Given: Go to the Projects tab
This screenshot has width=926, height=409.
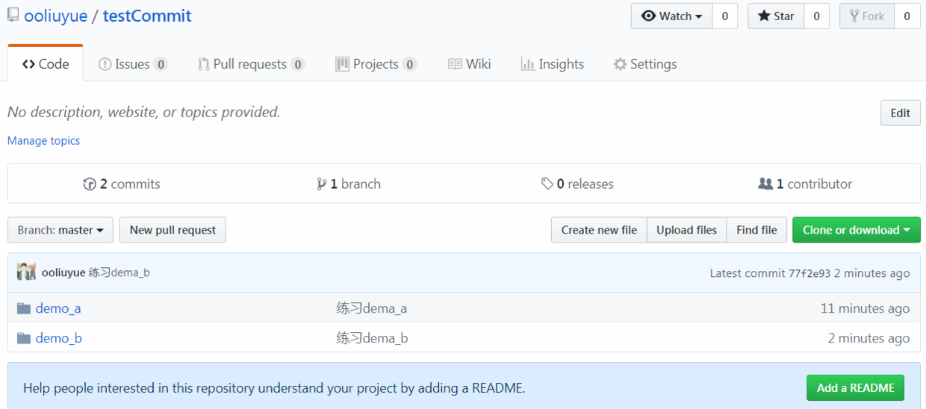Looking at the screenshot, I should 376,64.
